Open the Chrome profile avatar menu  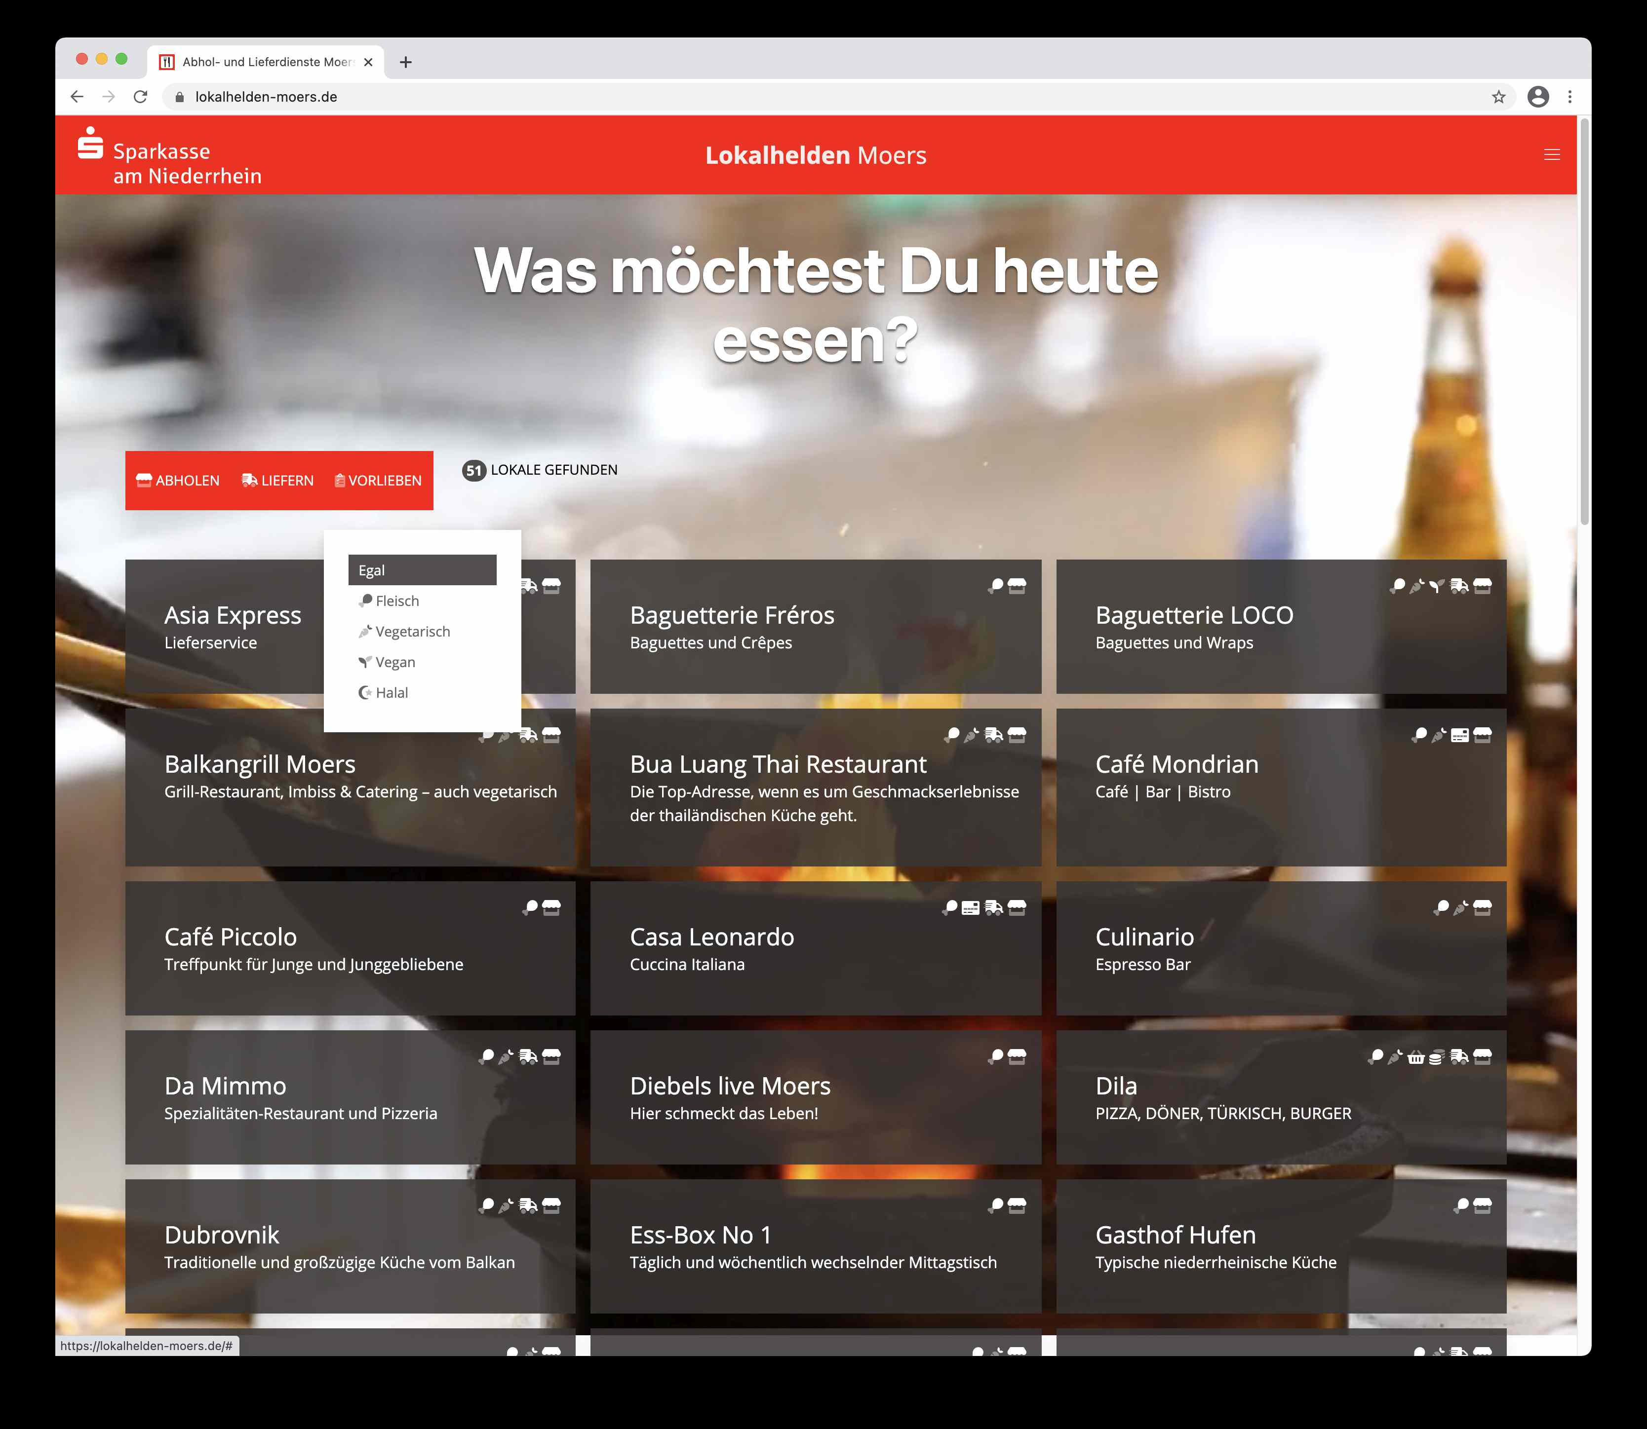(1538, 97)
